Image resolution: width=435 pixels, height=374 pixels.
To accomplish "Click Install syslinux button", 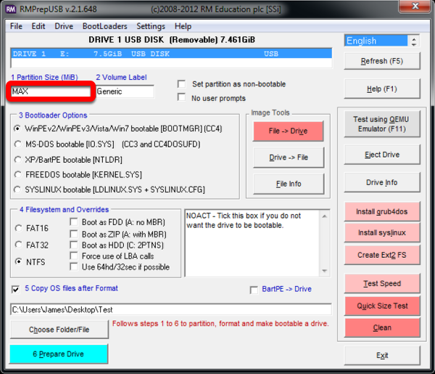I will click(x=382, y=232).
